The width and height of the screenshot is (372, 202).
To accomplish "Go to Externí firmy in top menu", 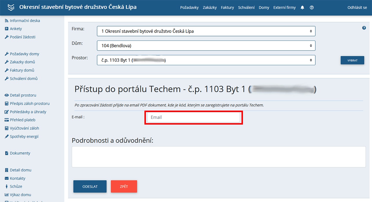I will click(284, 8).
